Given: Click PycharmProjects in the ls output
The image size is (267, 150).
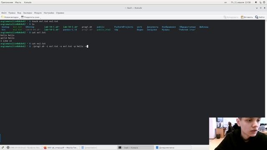Looking at the screenshot, I should coord(123,27).
